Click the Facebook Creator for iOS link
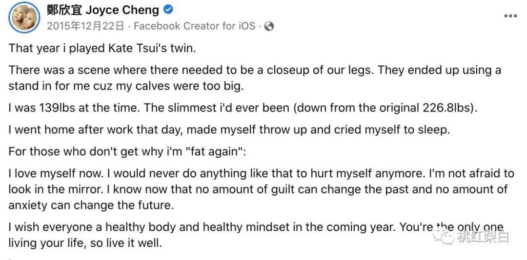Viewport: 527px width, 260px height. click(x=195, y=26)
